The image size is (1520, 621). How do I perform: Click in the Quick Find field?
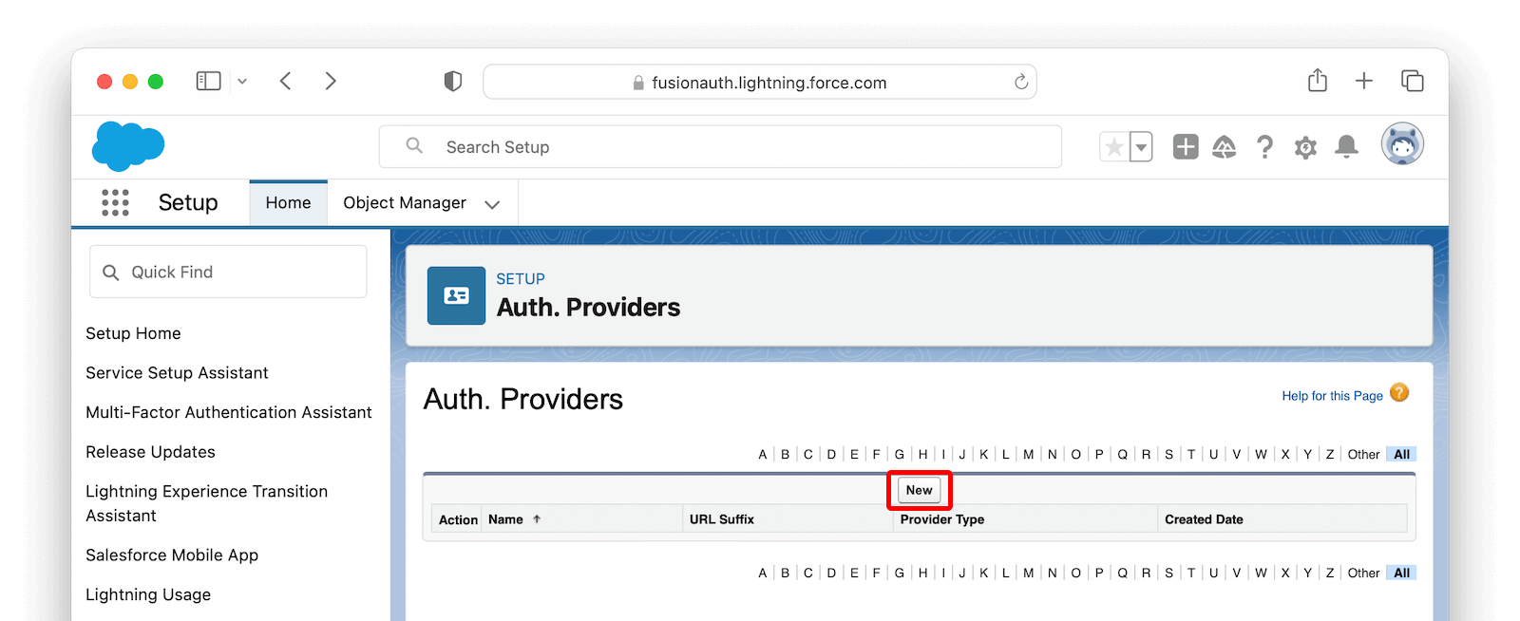point(228,272)
